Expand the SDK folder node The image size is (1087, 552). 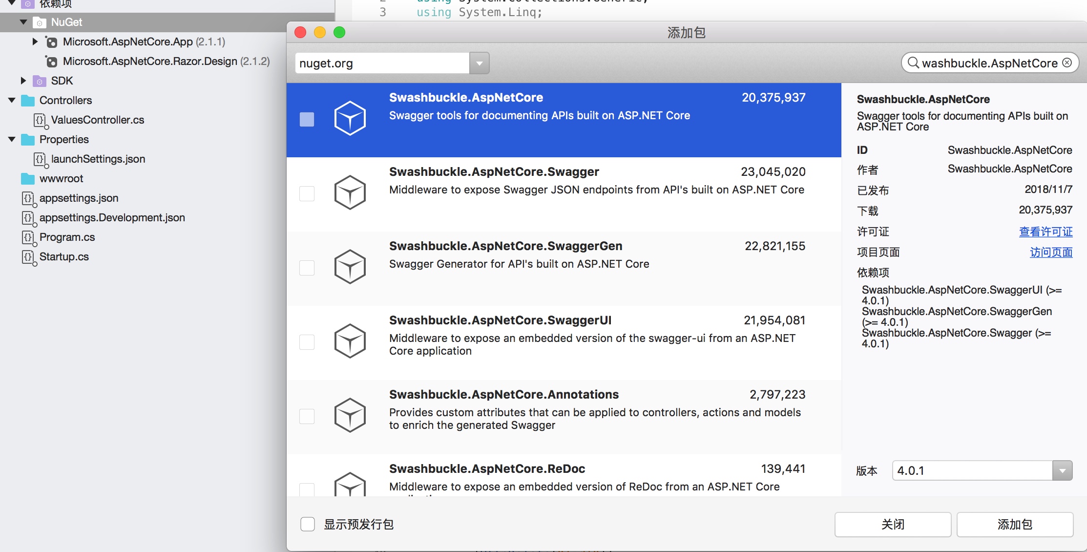(23, 81)
